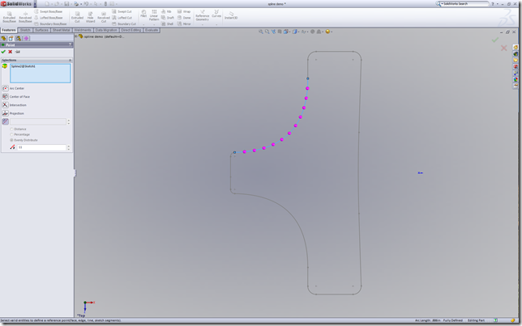Choose Boundary Boss/Base in the ribbon
Screen dimensions: 522x326
click(x=50, y=24)
